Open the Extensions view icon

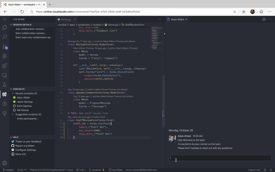tap(4, 66)
